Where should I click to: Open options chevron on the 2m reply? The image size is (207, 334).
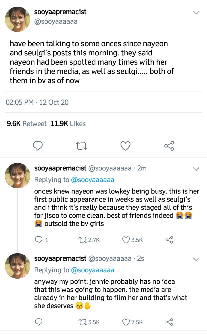196,169
